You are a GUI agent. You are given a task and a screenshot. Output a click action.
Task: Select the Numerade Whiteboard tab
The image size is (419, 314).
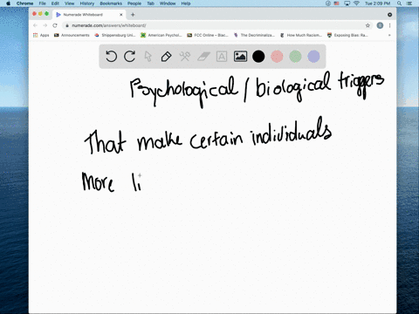tap(90, 15)
